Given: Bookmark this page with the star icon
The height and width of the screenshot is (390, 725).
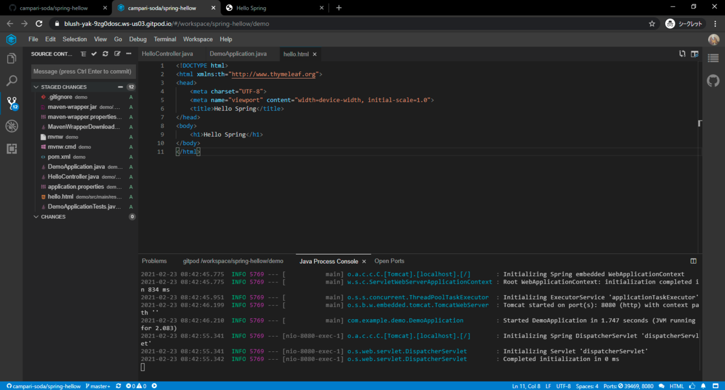Looking at the screenshot, I should coord(652,24).
